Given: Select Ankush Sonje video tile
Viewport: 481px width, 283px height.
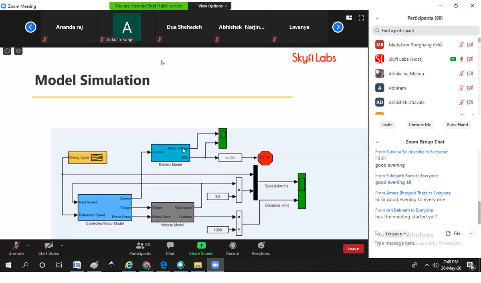Looking at the screenshot, I should click(127, 27).
